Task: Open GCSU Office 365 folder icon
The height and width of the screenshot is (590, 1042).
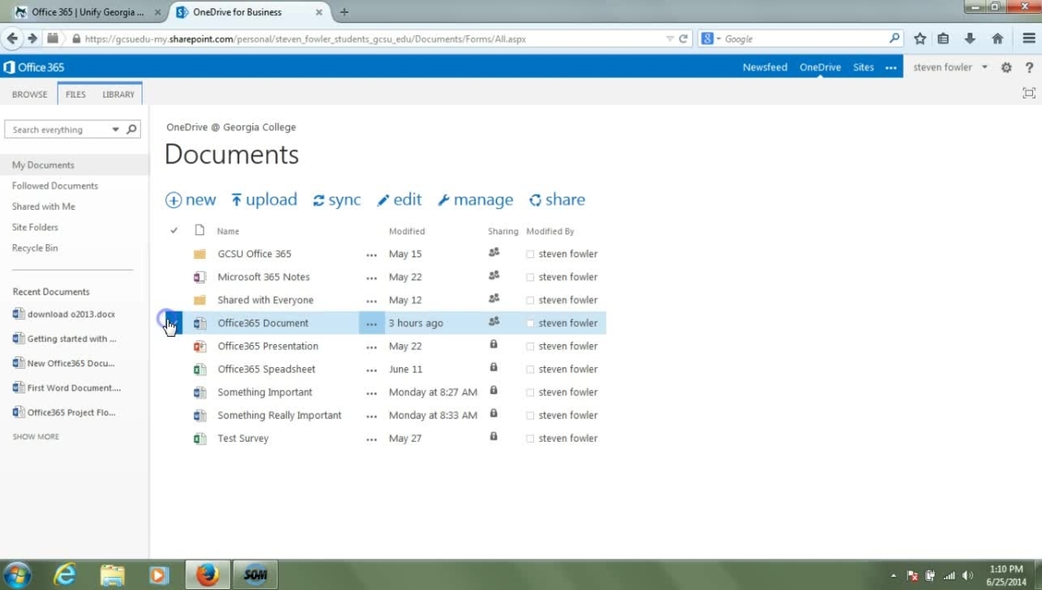Action: [x=199, y=254]
